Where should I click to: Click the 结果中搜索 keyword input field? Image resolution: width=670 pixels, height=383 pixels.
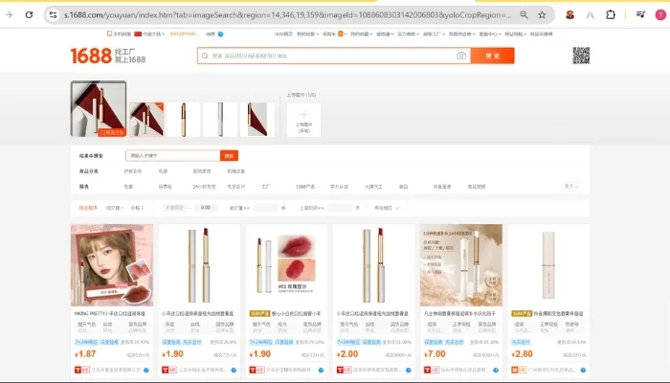coord(173,155)
